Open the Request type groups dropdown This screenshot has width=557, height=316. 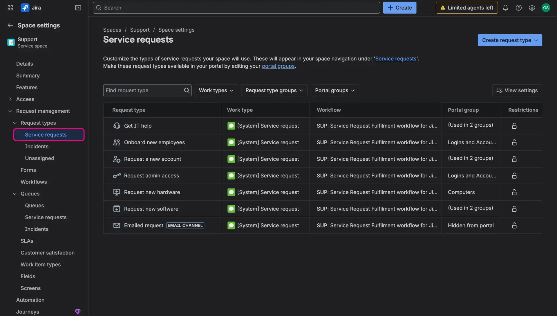tap(274, 90)
